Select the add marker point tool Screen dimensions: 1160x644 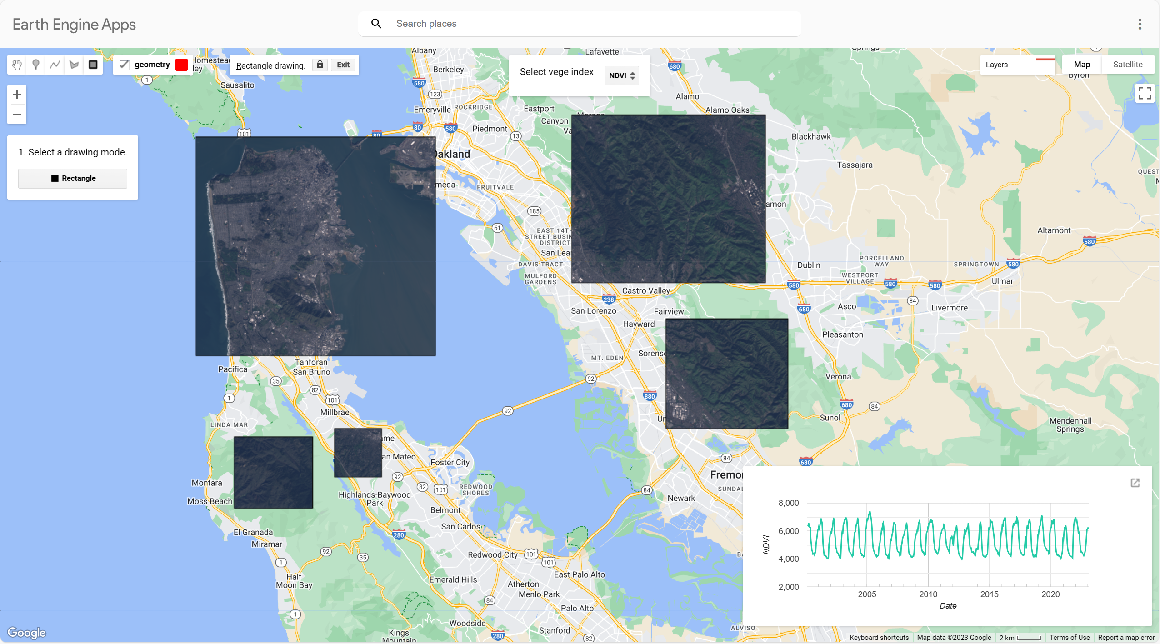point(36,65)
